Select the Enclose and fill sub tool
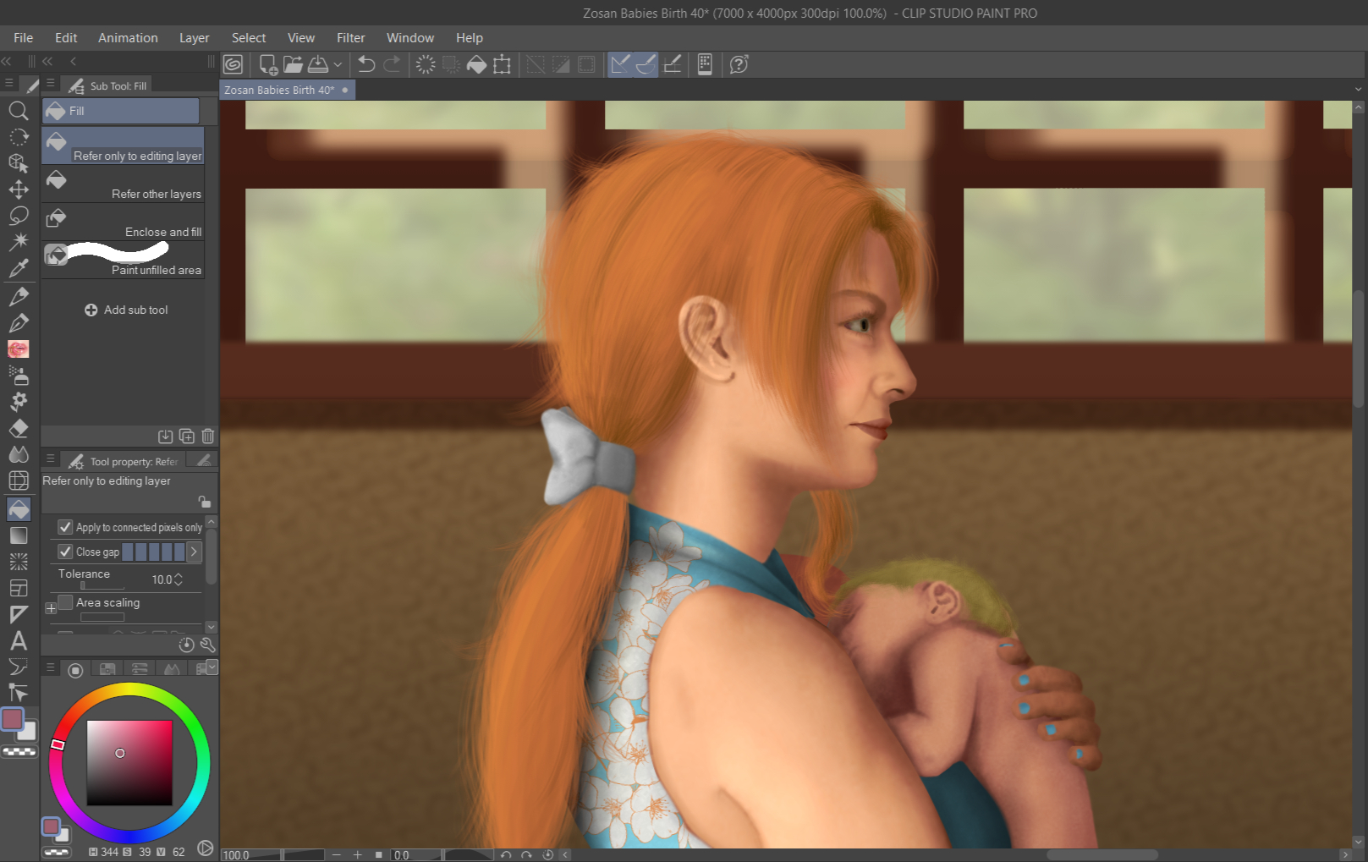Image resolution: width=1368 pixels, height=862 pixels. [x=124, y=222]
